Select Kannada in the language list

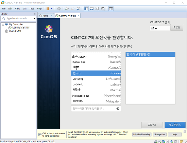(96, 68)
